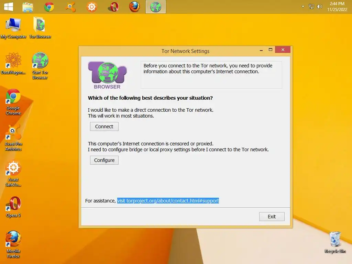Click the Configure button
The width and height of the screenshot is (352, 264).
tap(104, 160)
